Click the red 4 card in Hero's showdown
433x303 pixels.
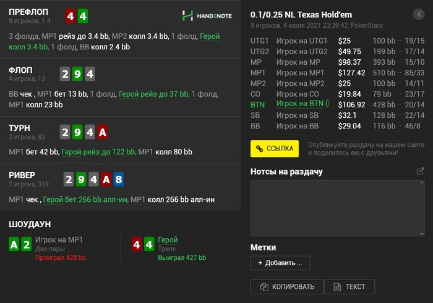point(137,244)
